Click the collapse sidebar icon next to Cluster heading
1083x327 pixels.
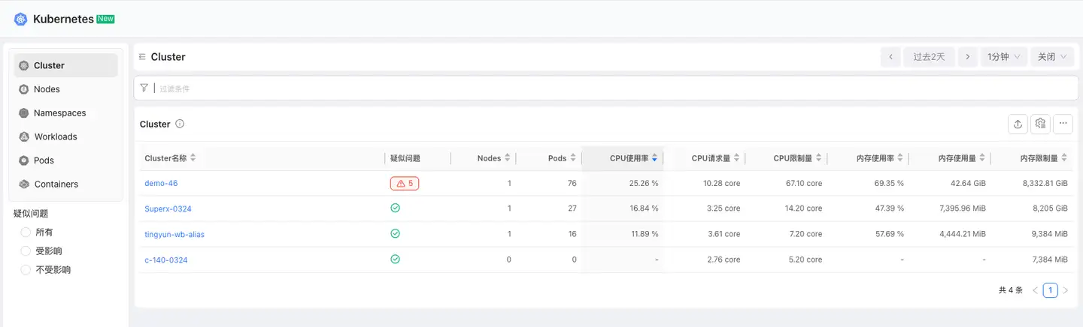[142, 57]
